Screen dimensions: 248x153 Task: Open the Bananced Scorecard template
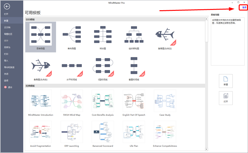pos(103,134)
